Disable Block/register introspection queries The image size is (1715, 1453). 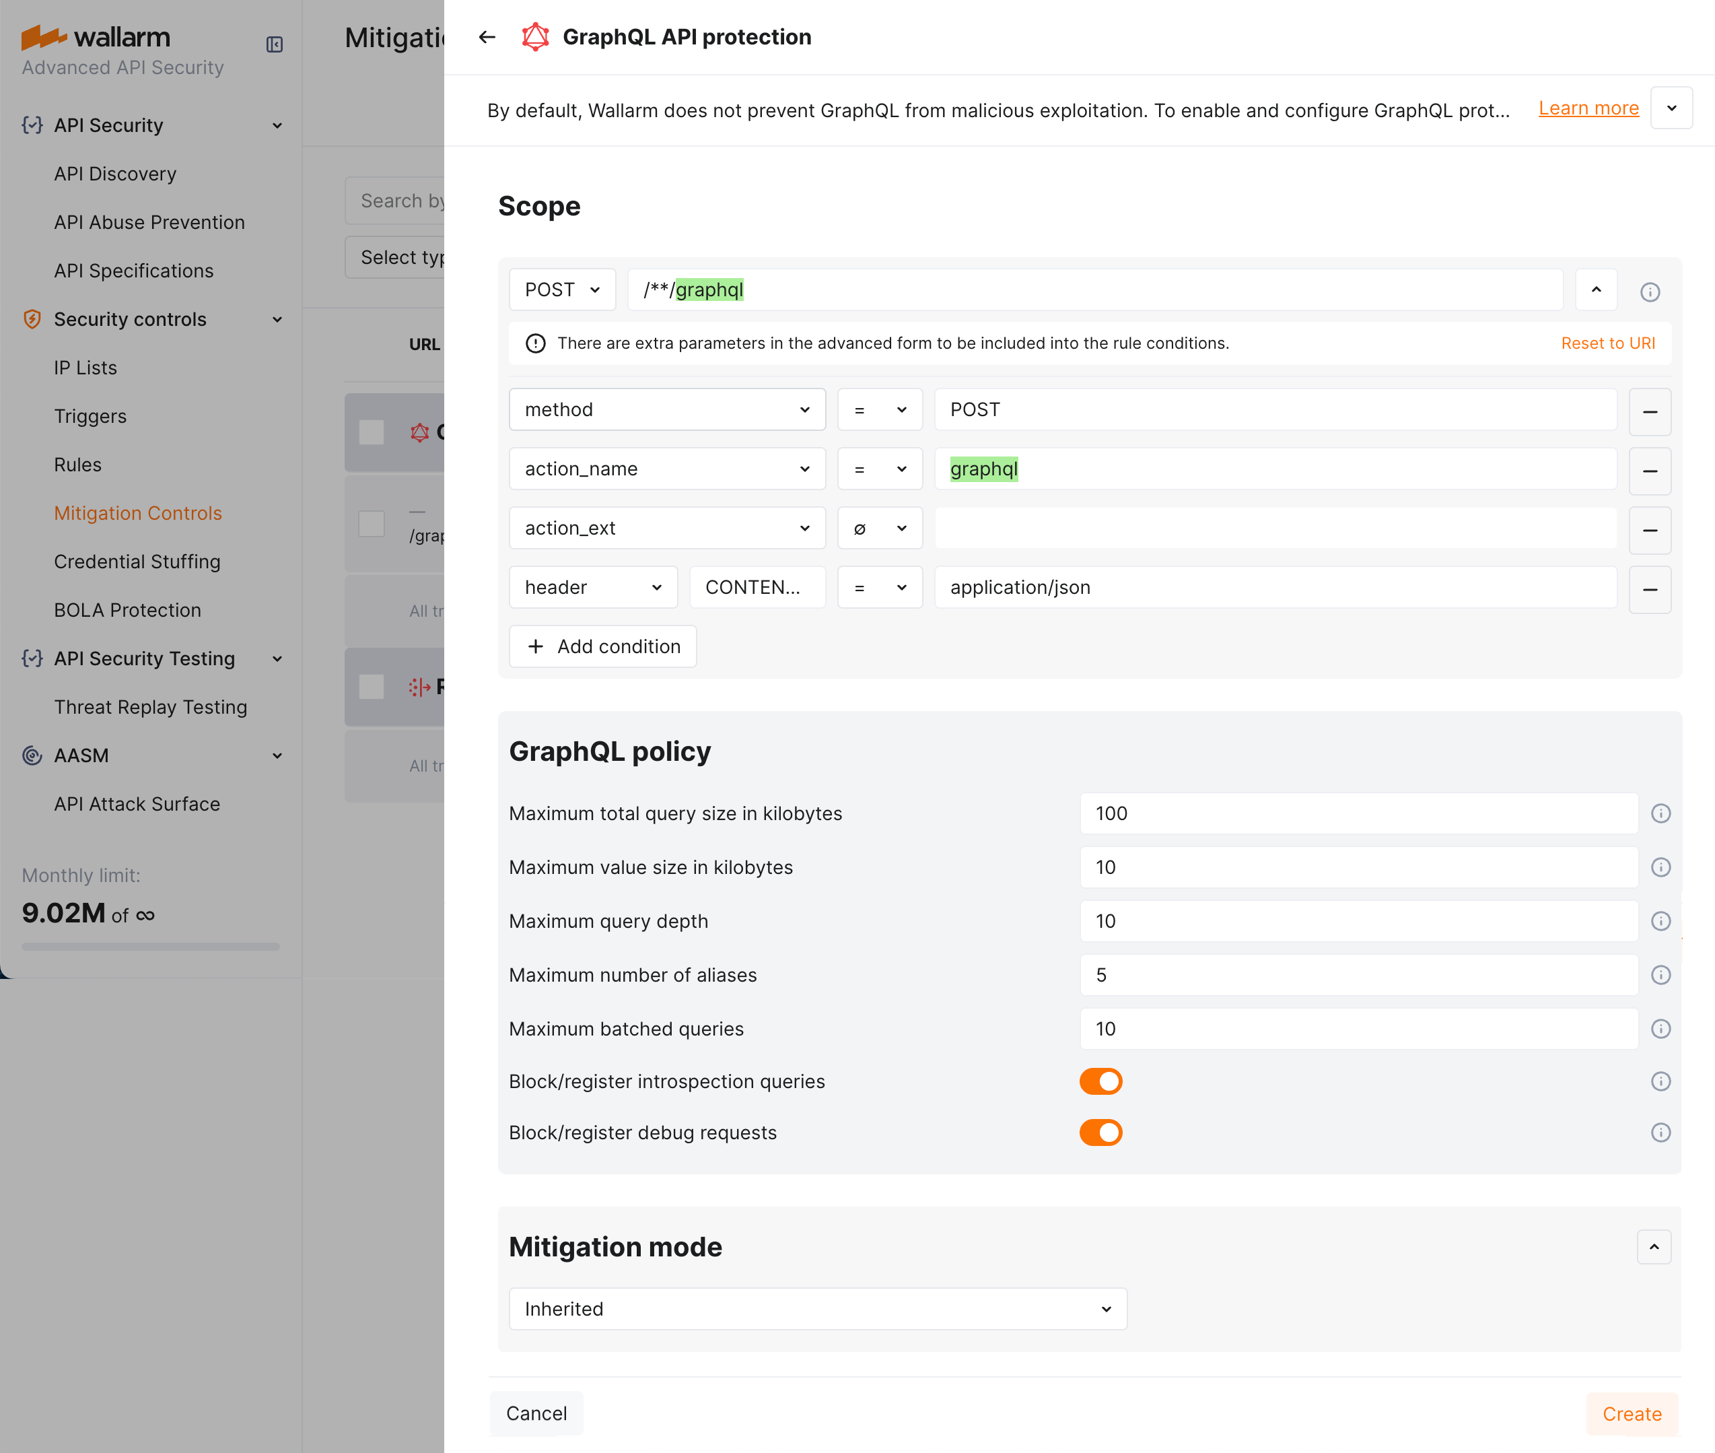pyautogui.click(x=1100, y=1081)
